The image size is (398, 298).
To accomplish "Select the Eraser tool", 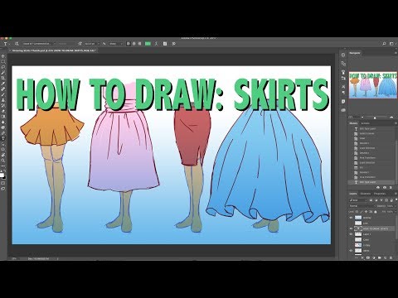I will click(x=3, y=111).
